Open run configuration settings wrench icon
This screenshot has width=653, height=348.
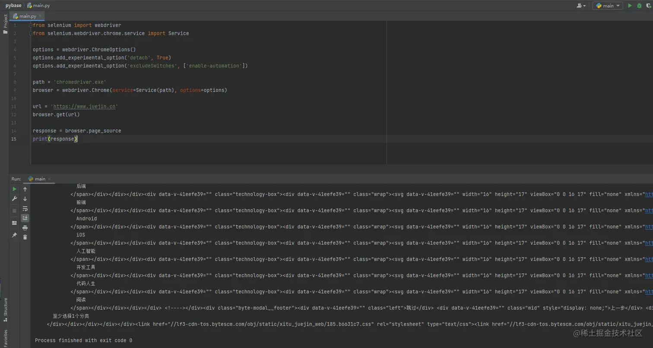click(14, 199)
